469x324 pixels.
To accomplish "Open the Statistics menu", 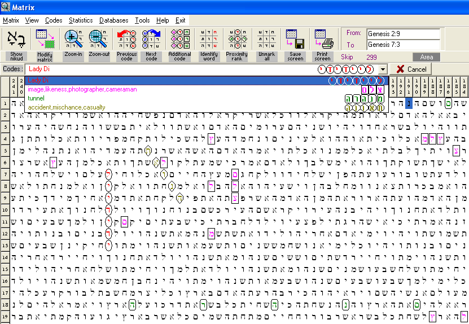I will coord(81,20).
